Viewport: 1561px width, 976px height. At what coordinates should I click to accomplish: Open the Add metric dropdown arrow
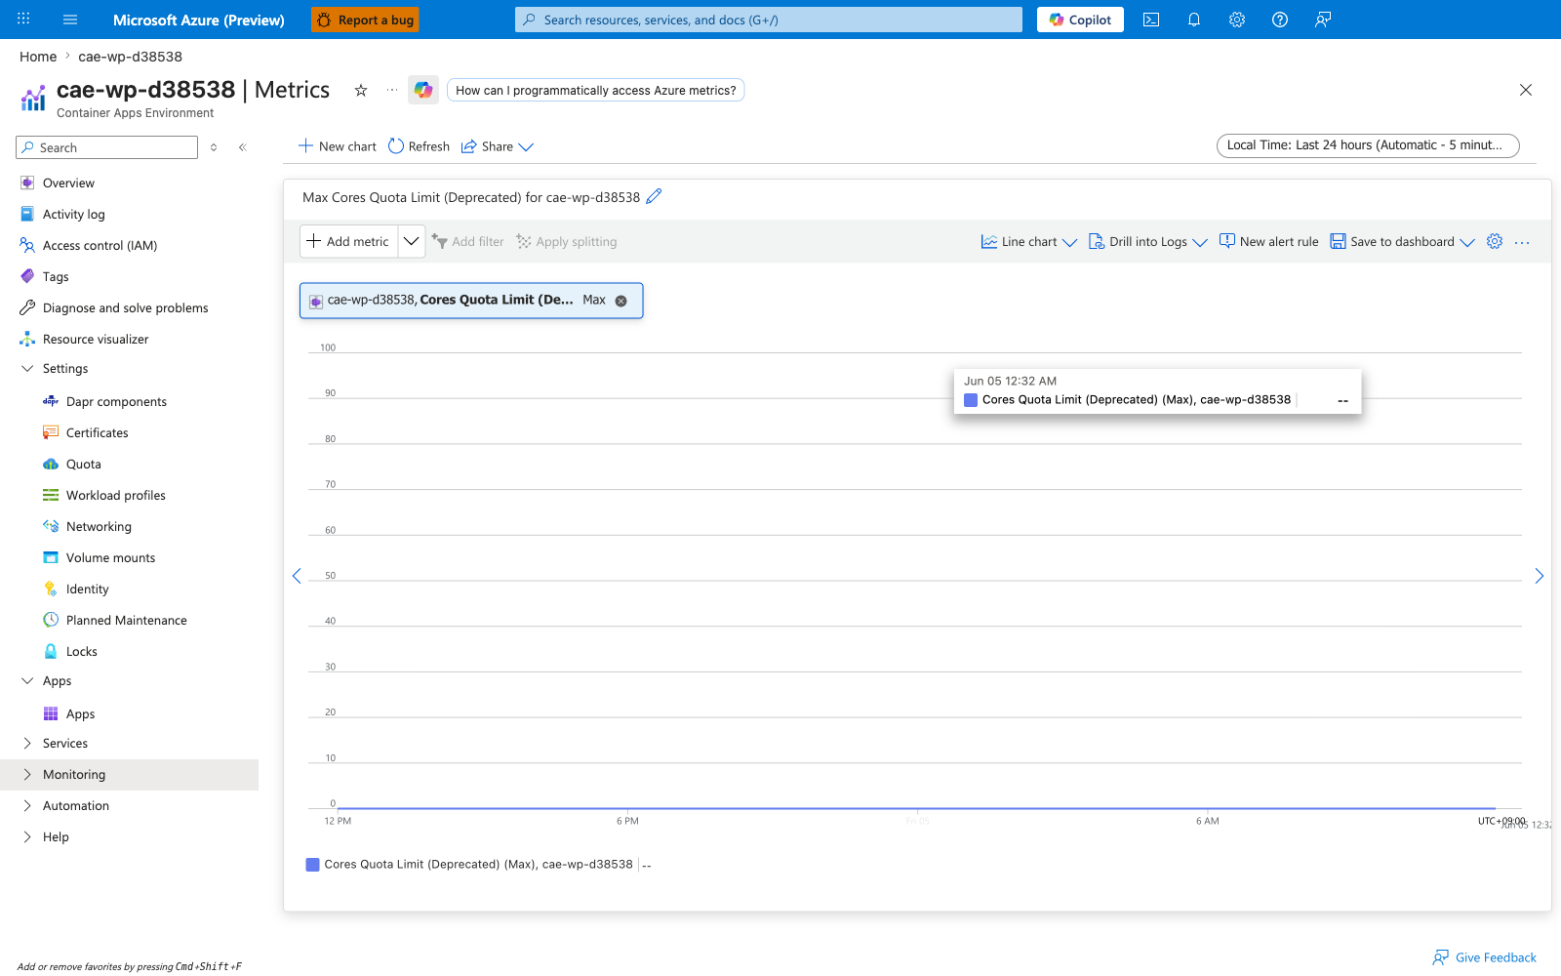coord(412,241)
